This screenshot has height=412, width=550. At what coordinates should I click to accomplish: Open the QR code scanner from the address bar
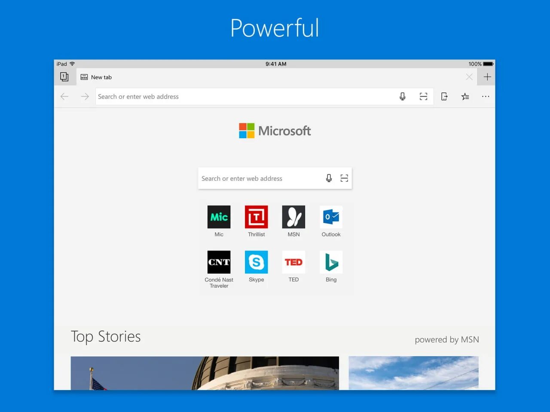pos(423,96)
